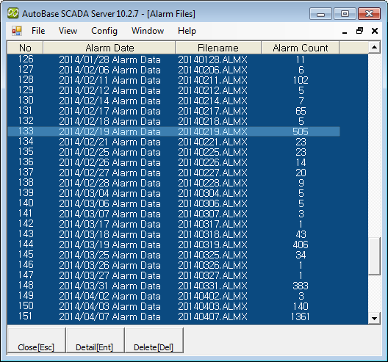Sort by the Alarm Count column header
Image resolution: width=388 pixels, height=362 pixels.
(x=300, y=48)
